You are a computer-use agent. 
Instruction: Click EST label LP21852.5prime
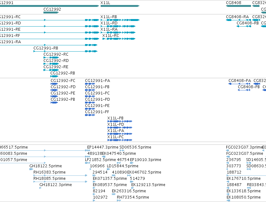tap(100, 160)
